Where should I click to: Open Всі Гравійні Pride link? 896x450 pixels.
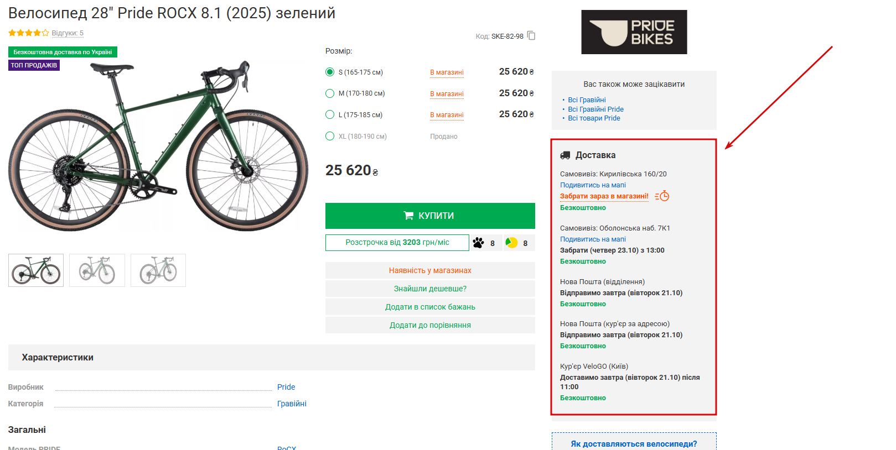coord(595,109)
